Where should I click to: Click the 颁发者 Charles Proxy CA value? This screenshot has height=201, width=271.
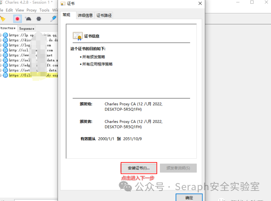pos(133,124)
